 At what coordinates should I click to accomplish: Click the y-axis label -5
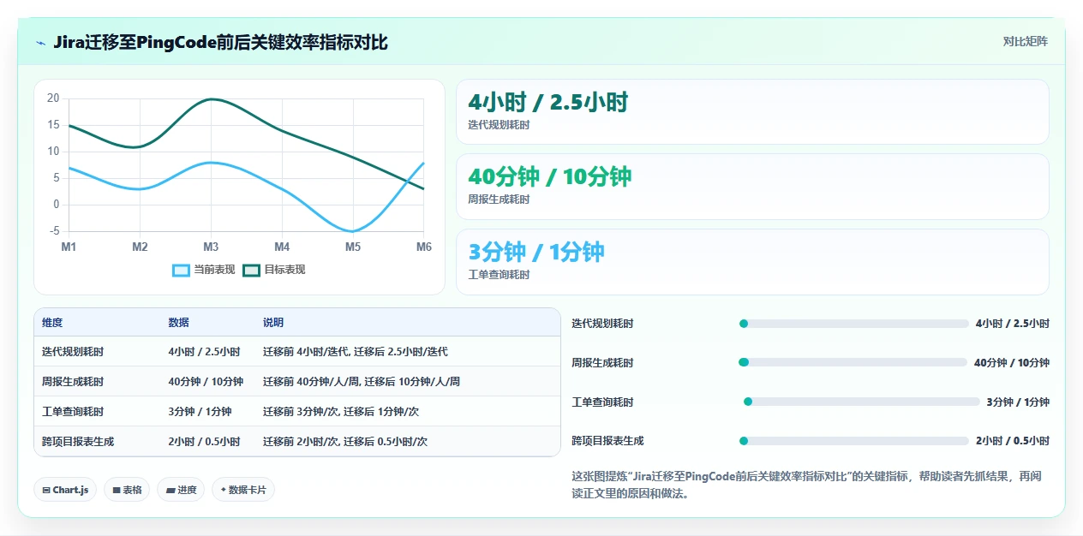point(54,231)
